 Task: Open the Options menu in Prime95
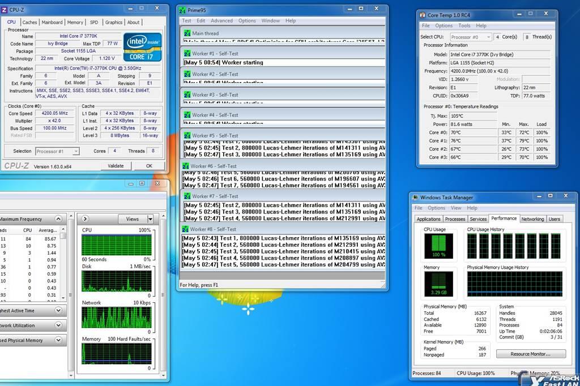pyautogui.click(x=247, y=21)
